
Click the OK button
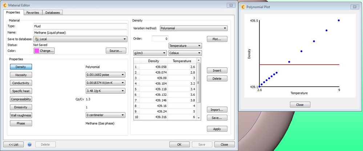click(179, 144)
